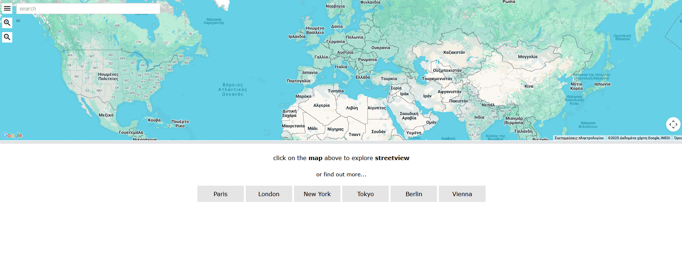Click the small gray marker below search box

[x=18, y=21]
